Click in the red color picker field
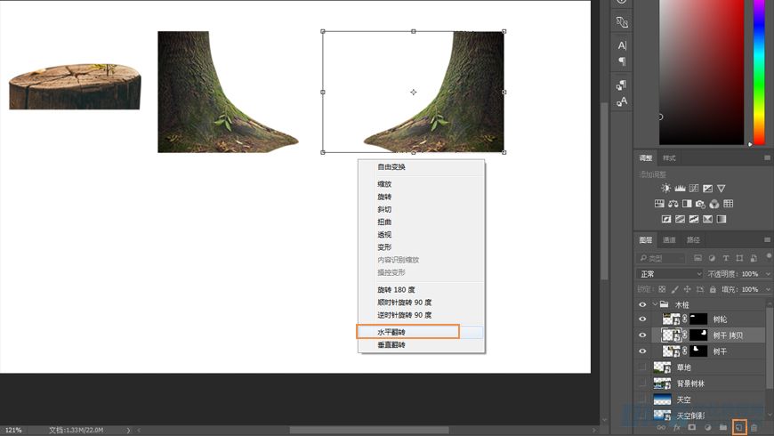 [701, 72]
